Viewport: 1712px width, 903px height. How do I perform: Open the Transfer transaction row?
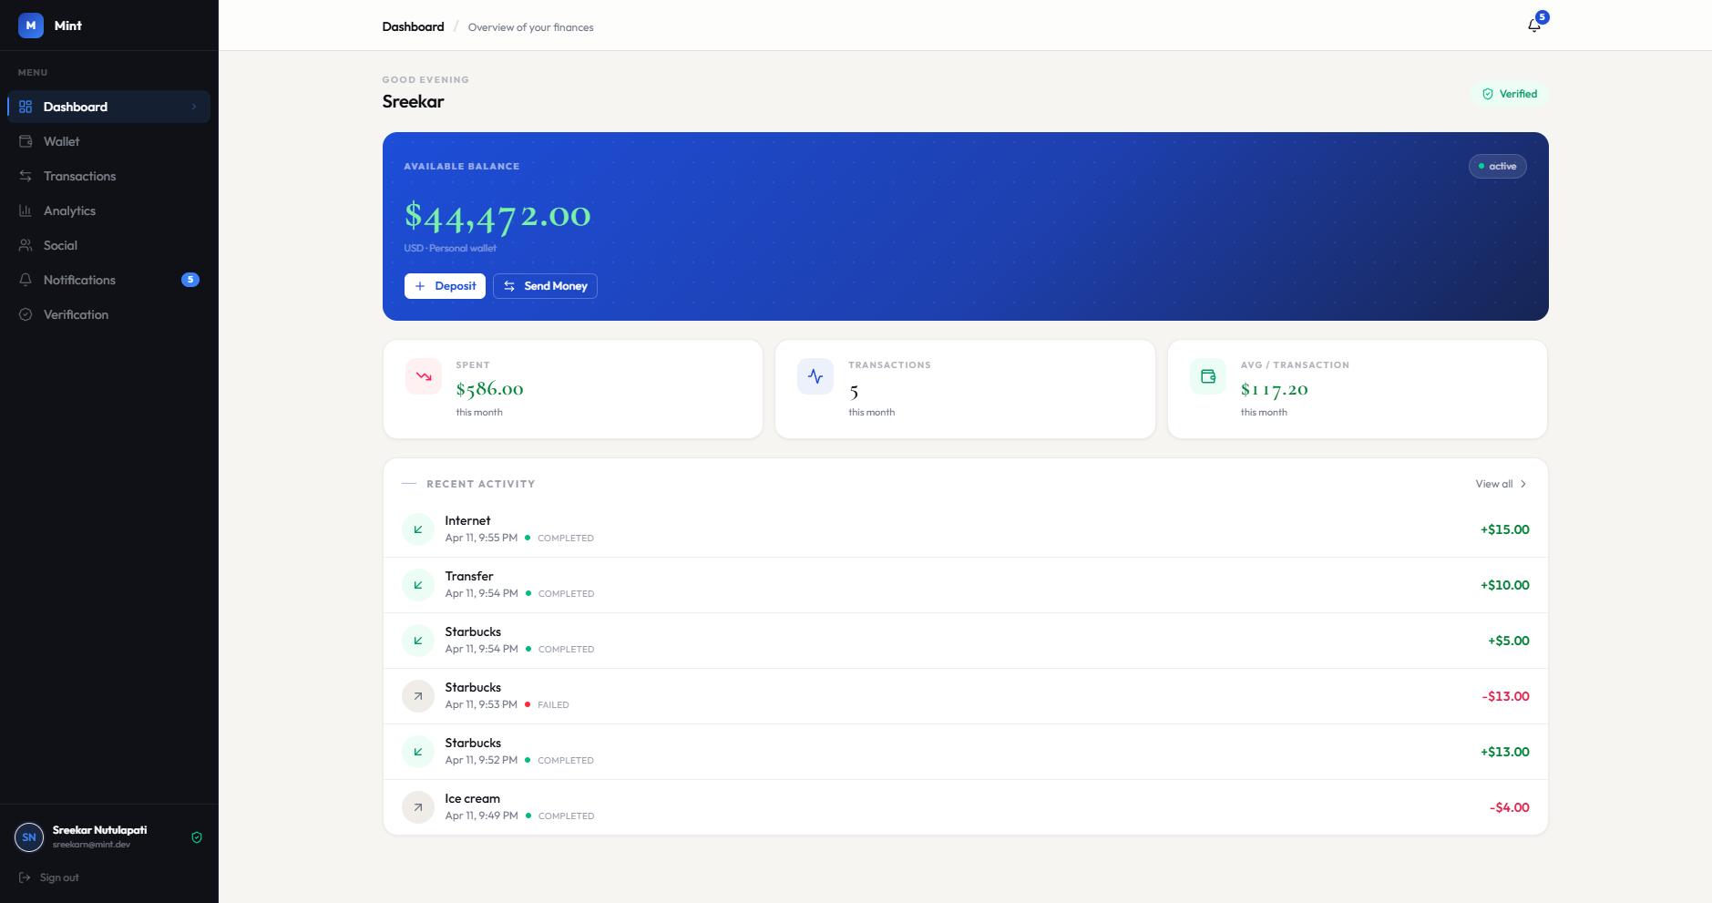[x=966, y=585]
